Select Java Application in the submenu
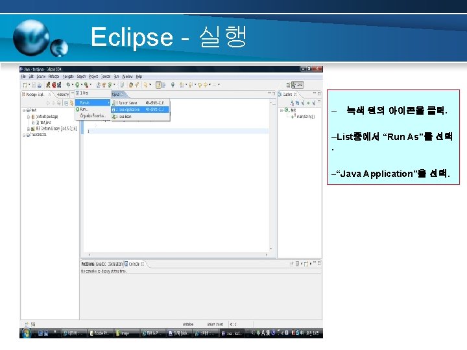The width and height of the screenshot is (467, 350). click(140, 110)
